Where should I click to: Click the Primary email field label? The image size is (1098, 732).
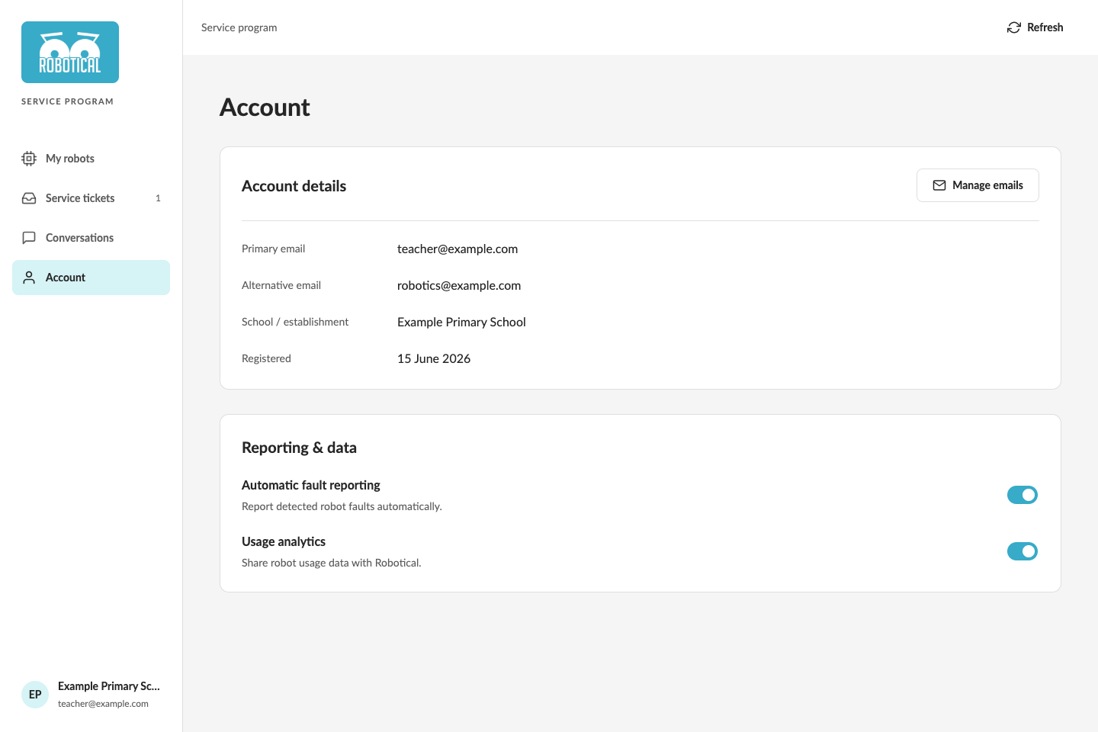[x=273, y=249]
